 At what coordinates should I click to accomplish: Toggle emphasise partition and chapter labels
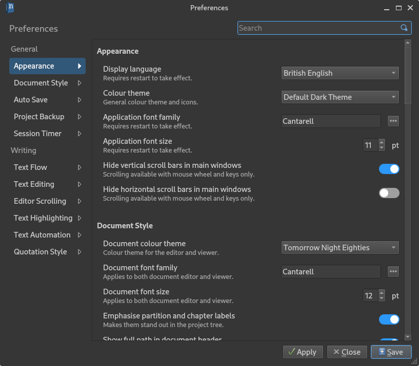(389, 319)
